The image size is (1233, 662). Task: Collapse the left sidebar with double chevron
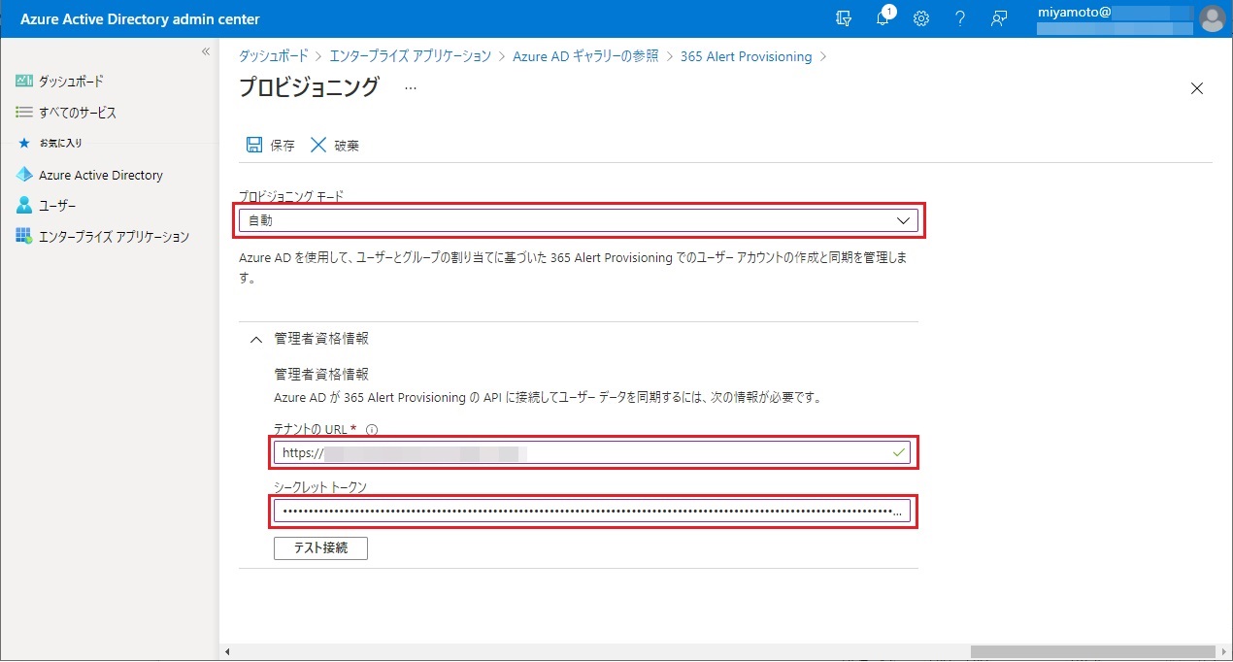point(205,51)
